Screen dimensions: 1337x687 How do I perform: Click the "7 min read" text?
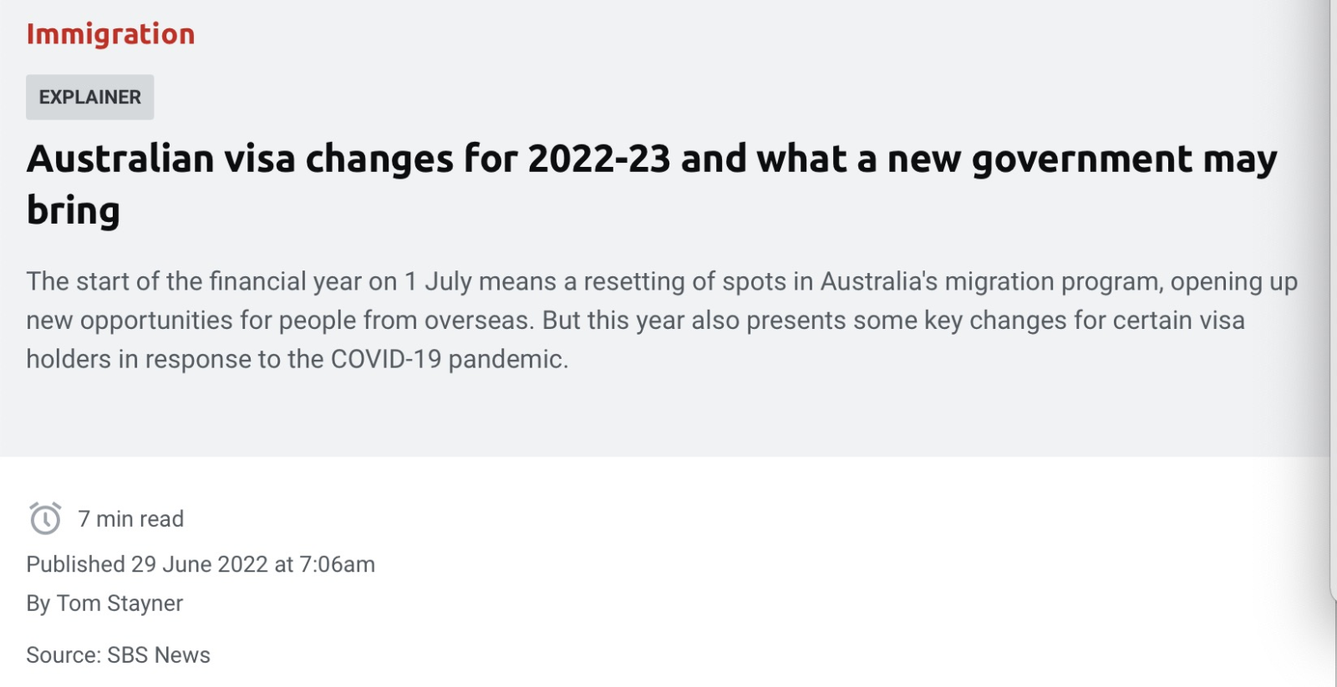(x=130, y=519)
